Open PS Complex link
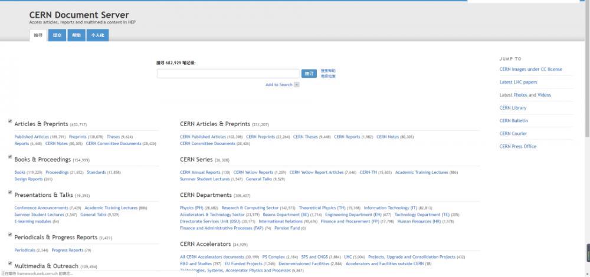Screen dimensions: 590x277 tap(274, 257)
